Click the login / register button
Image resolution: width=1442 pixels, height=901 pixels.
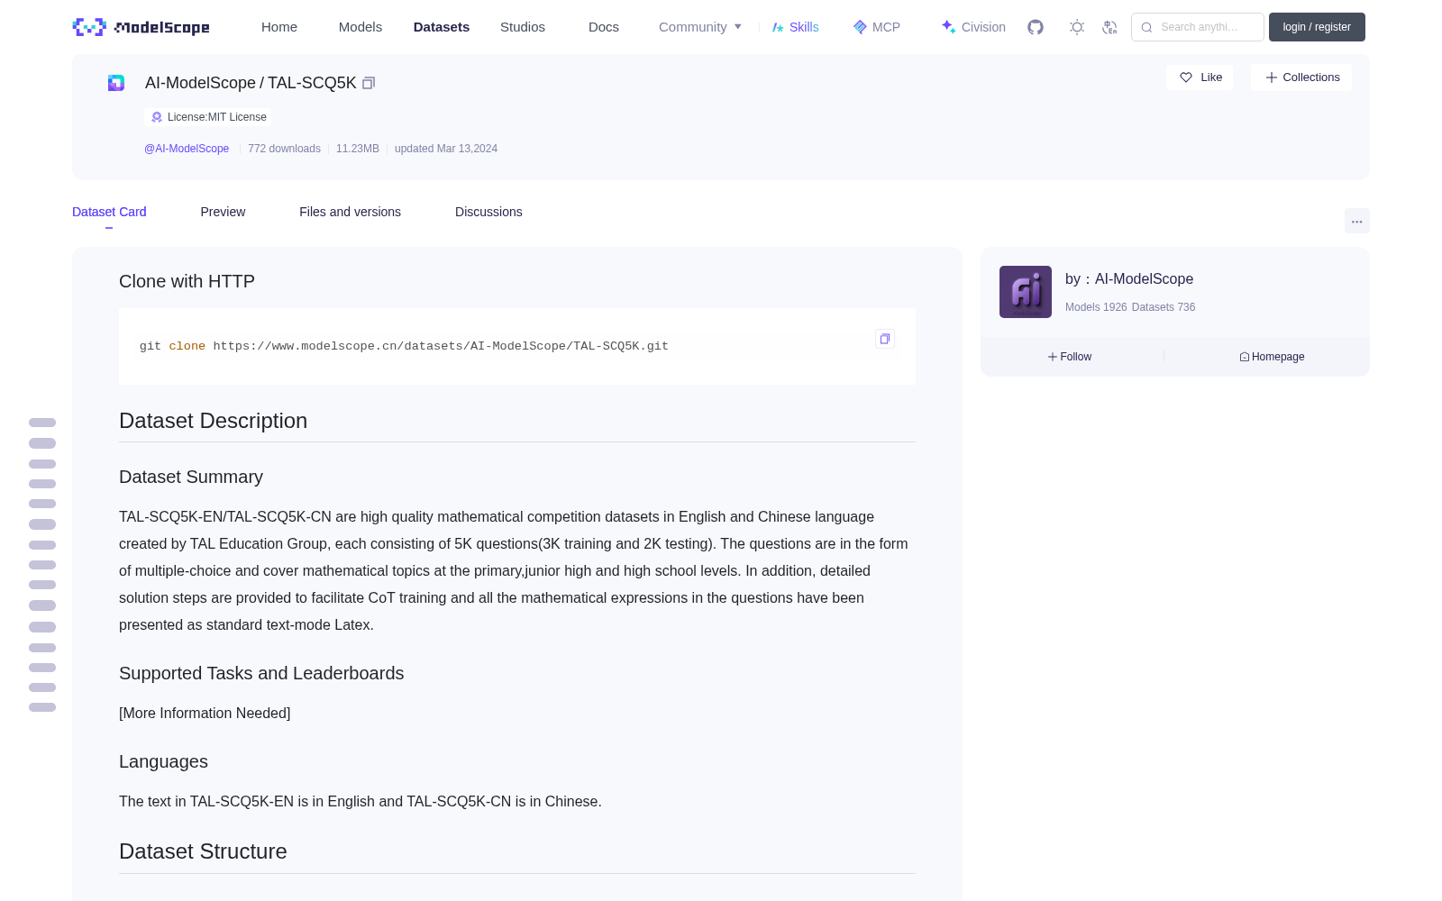pyautogui.click(x=1317, y=27)
